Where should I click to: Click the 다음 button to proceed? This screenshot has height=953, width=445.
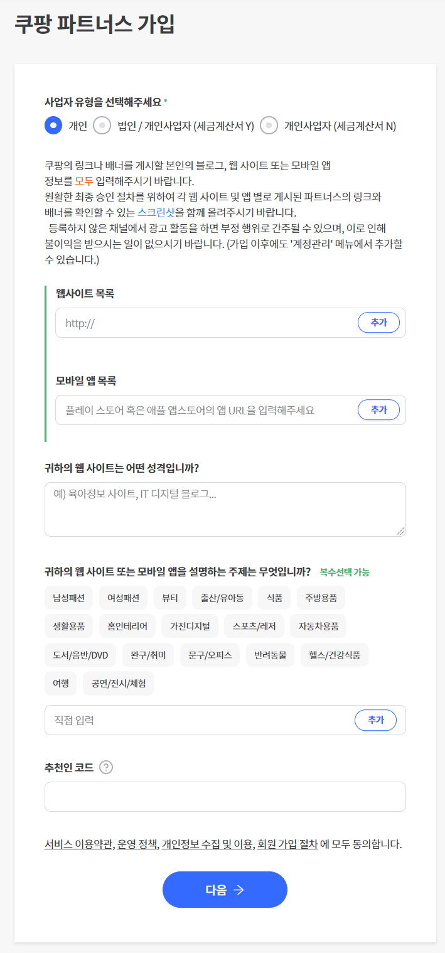[x=225, y=890]
